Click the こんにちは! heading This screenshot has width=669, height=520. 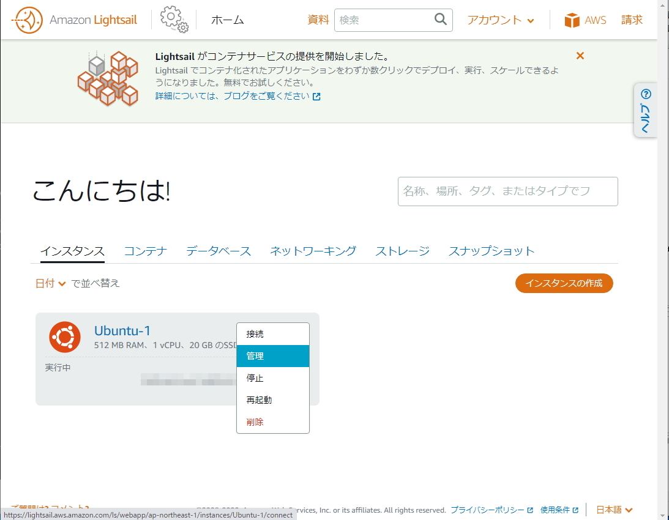click(102, 191)
